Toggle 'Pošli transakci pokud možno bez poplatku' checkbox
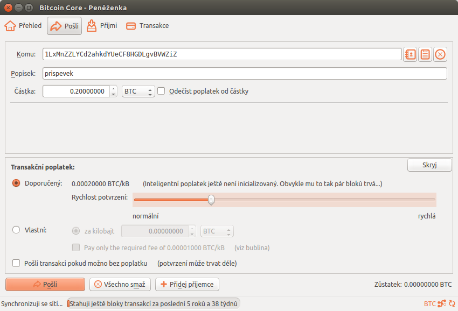The height and width of the screenshot is (311, 458). pyautogui.click(x=16, y=263)
